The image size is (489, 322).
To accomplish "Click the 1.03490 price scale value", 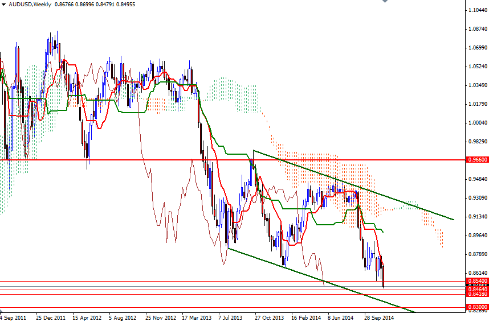I will pos(478,85).
